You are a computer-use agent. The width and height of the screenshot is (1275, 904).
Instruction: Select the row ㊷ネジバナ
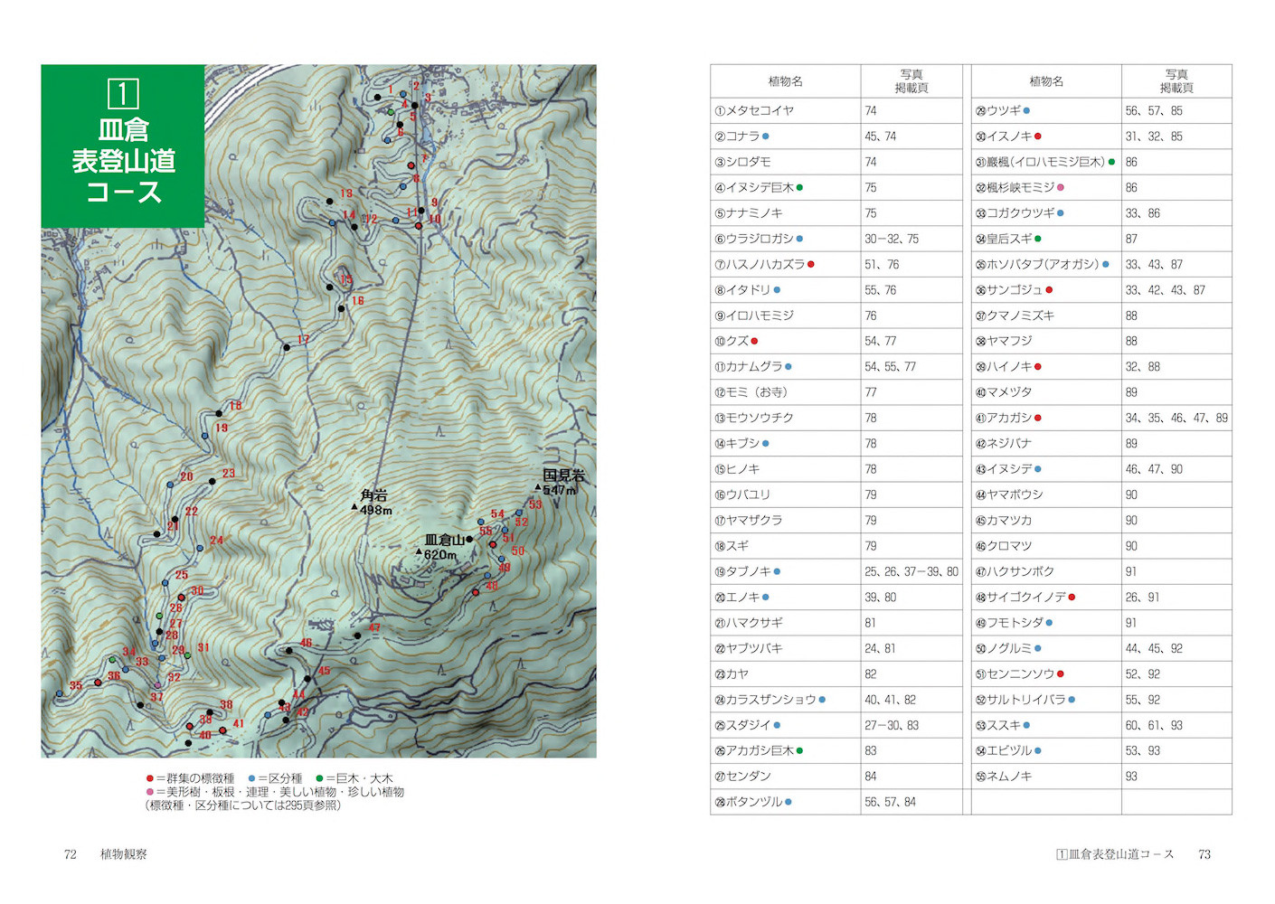coord(1101,444)
